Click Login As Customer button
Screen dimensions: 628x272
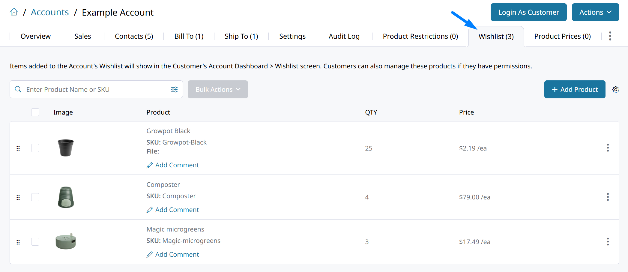pyautogui.click(x=529, y=12)
